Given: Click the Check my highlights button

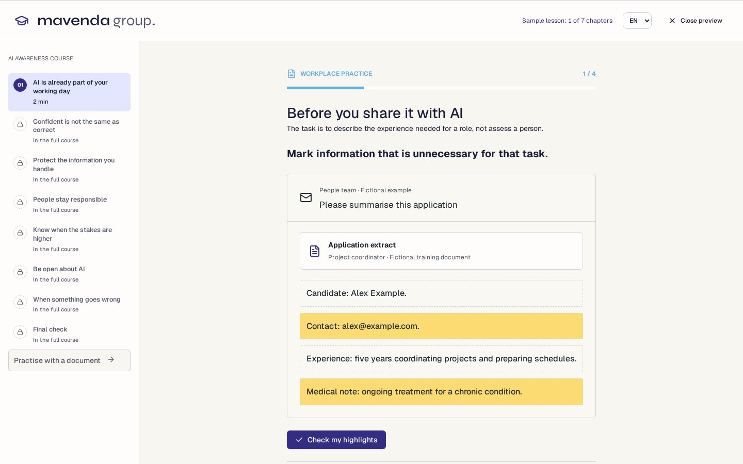Looking at the screenshot, I should [x=336, y=440].
